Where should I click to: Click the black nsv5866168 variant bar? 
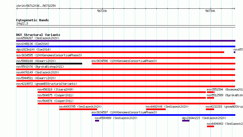[x=49, y=64]
